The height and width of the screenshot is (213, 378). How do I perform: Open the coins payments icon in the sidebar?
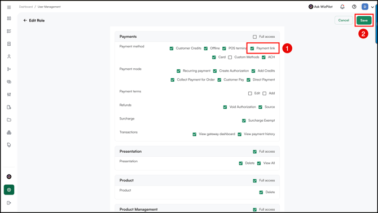click(9, 82)
